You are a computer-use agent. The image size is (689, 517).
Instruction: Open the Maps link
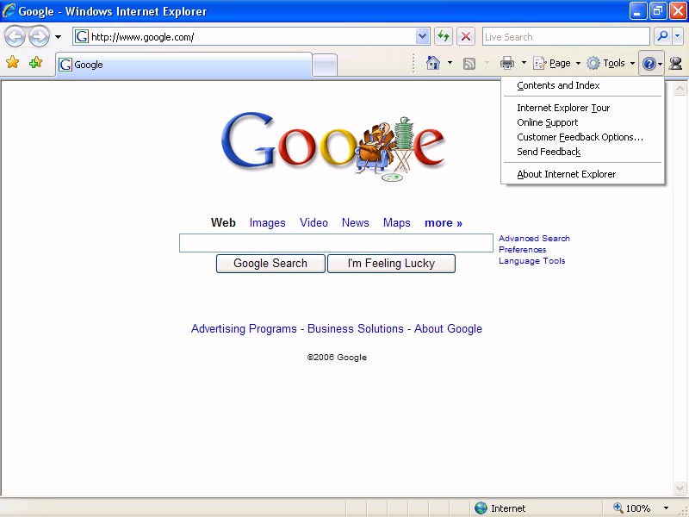tap(397, 223)
